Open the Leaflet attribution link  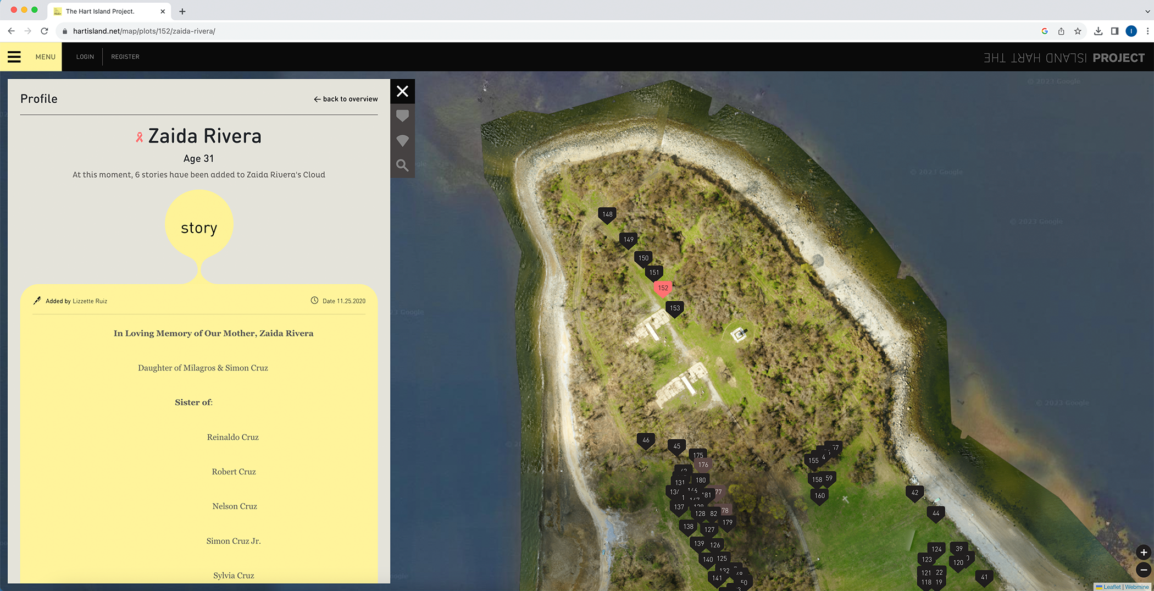click(x=1111, y=587)
